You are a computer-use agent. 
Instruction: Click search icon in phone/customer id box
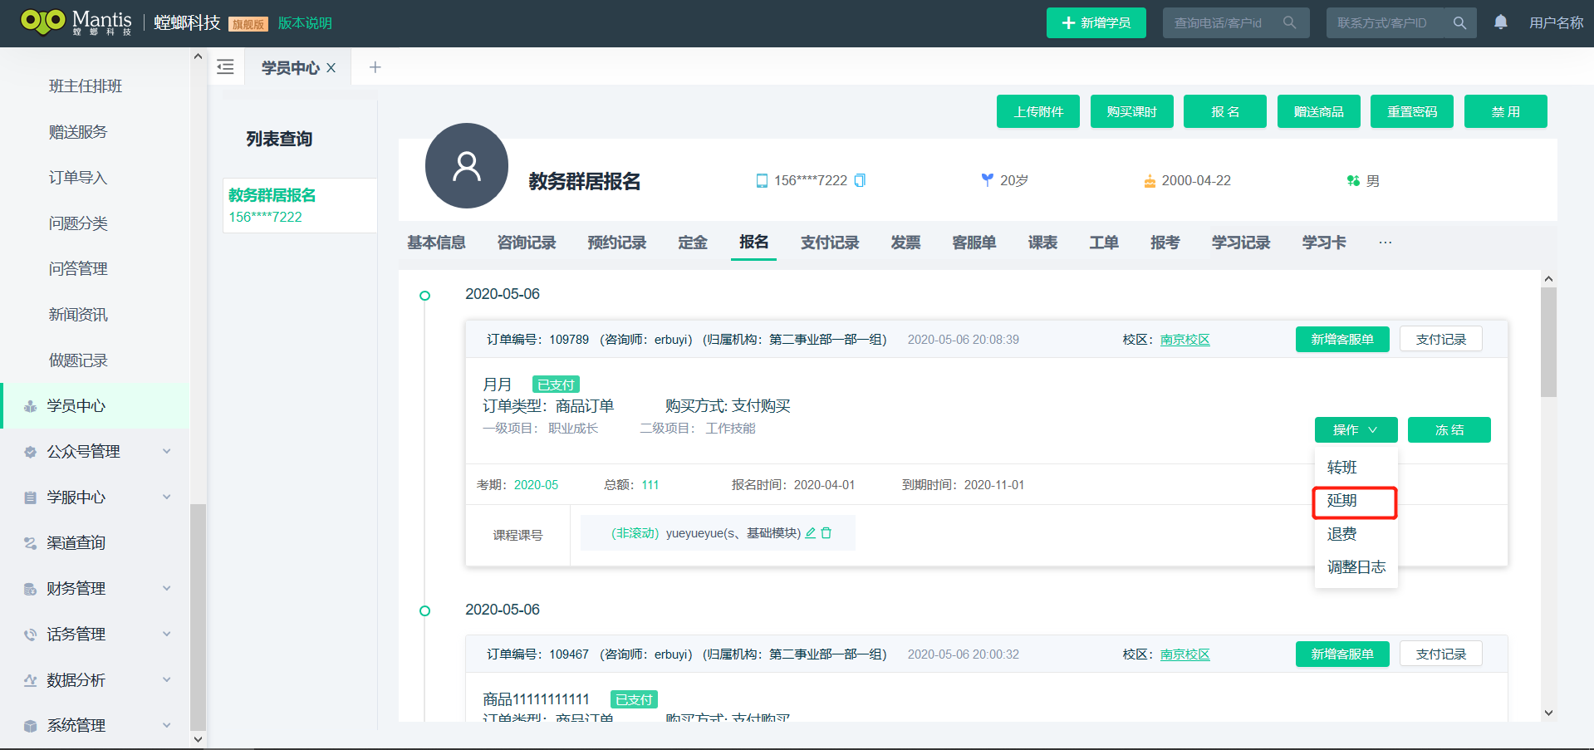[x=1289, y=22]
